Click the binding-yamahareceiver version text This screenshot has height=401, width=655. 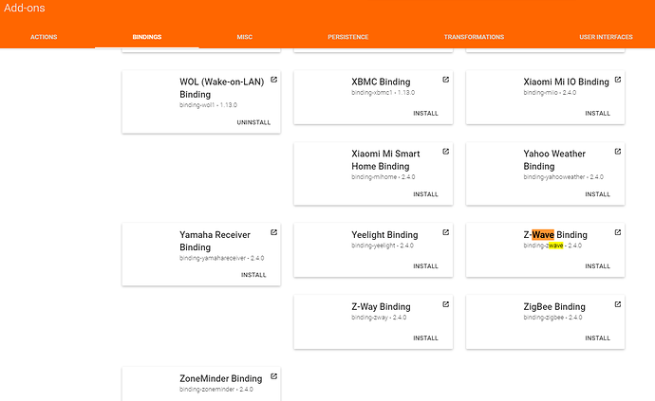(222, 258)
